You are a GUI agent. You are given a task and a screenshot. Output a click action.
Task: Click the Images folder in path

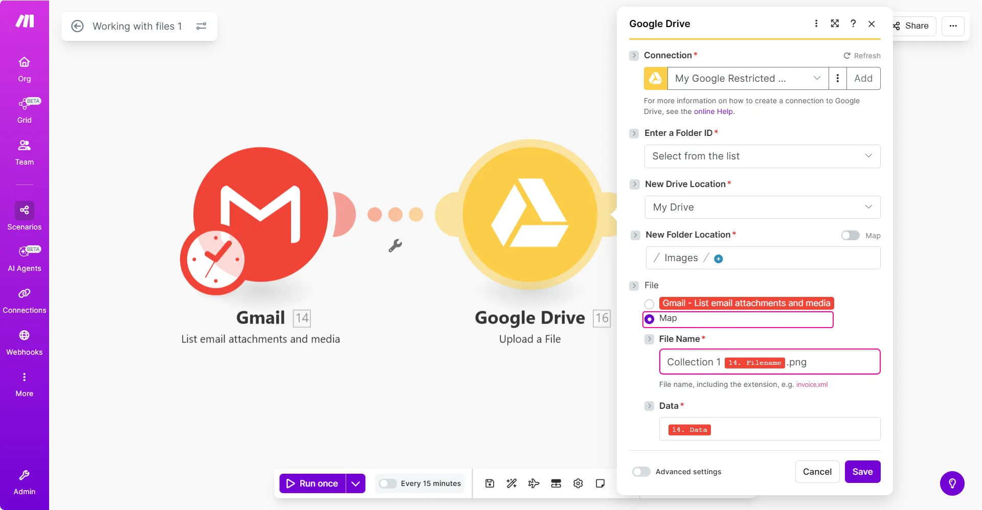[x=681, y=258]
